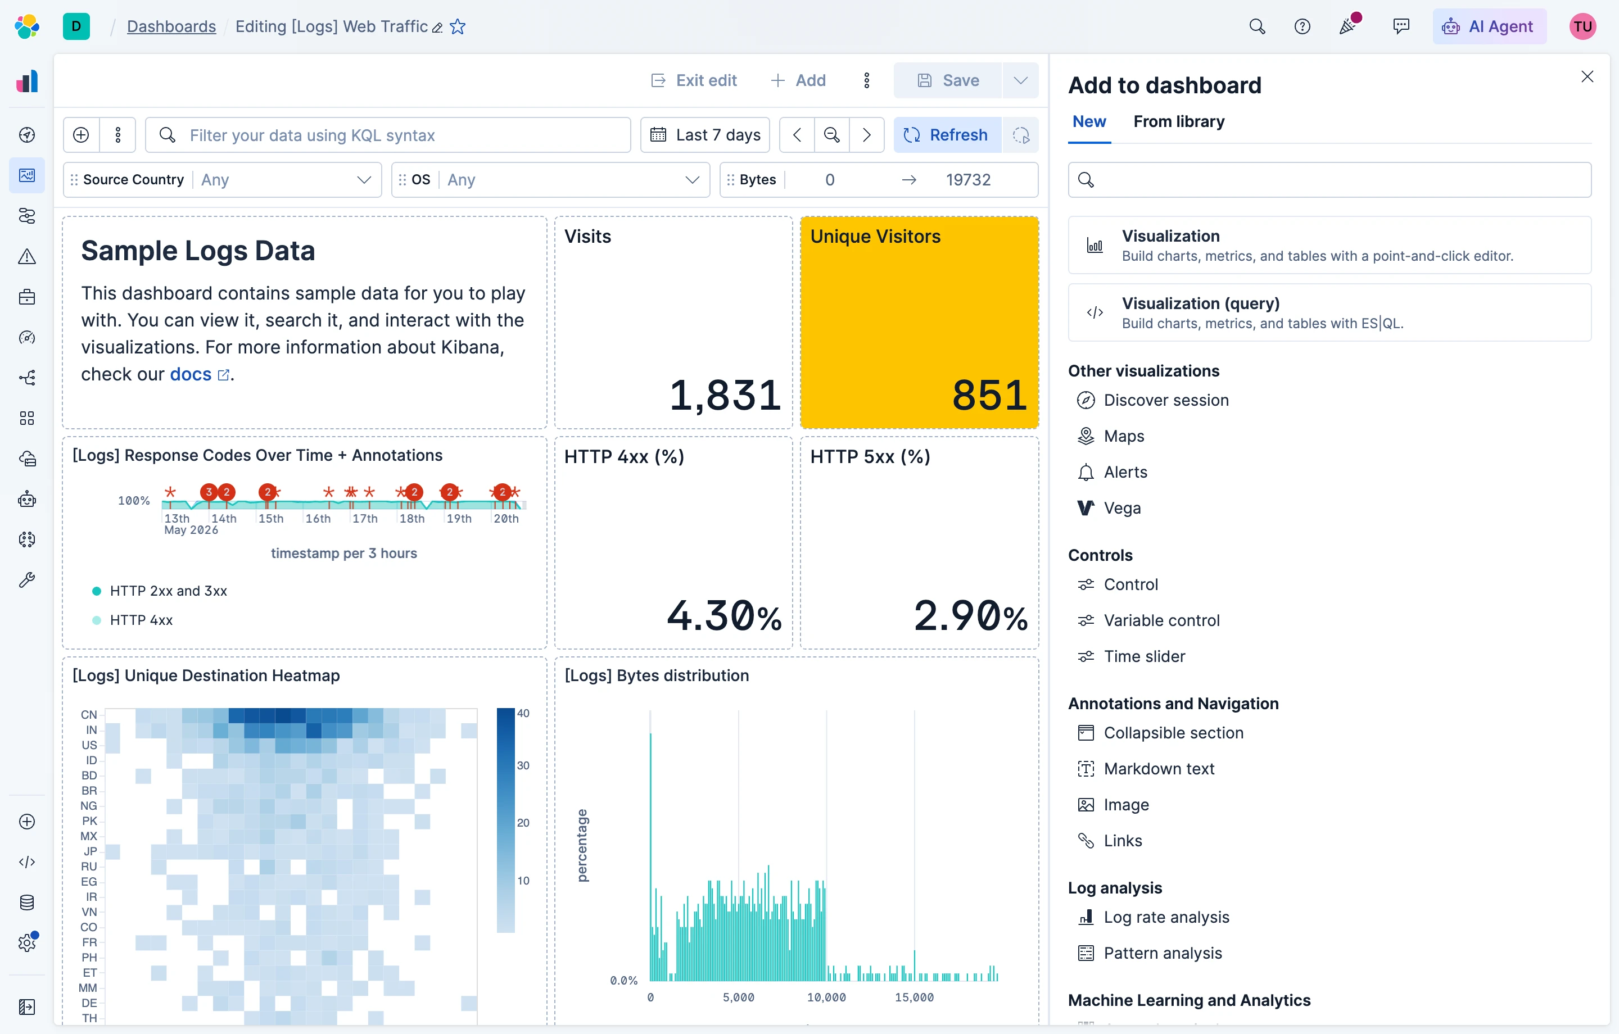
Task: Select Log rate analysis option
Action: pos(1153,917)
